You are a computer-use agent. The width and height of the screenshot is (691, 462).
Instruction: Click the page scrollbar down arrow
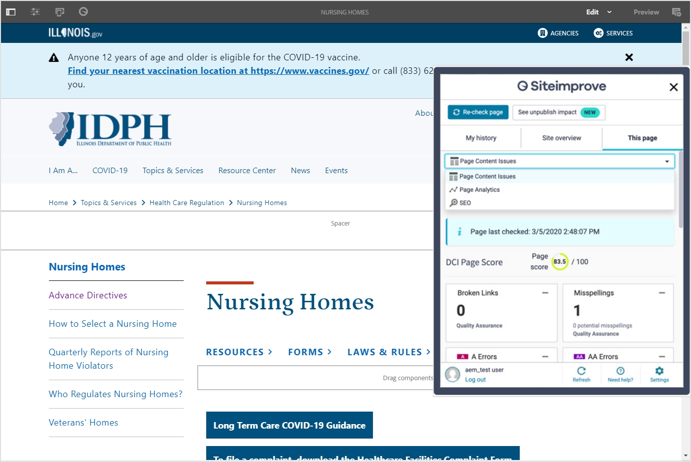click(686, 456)
